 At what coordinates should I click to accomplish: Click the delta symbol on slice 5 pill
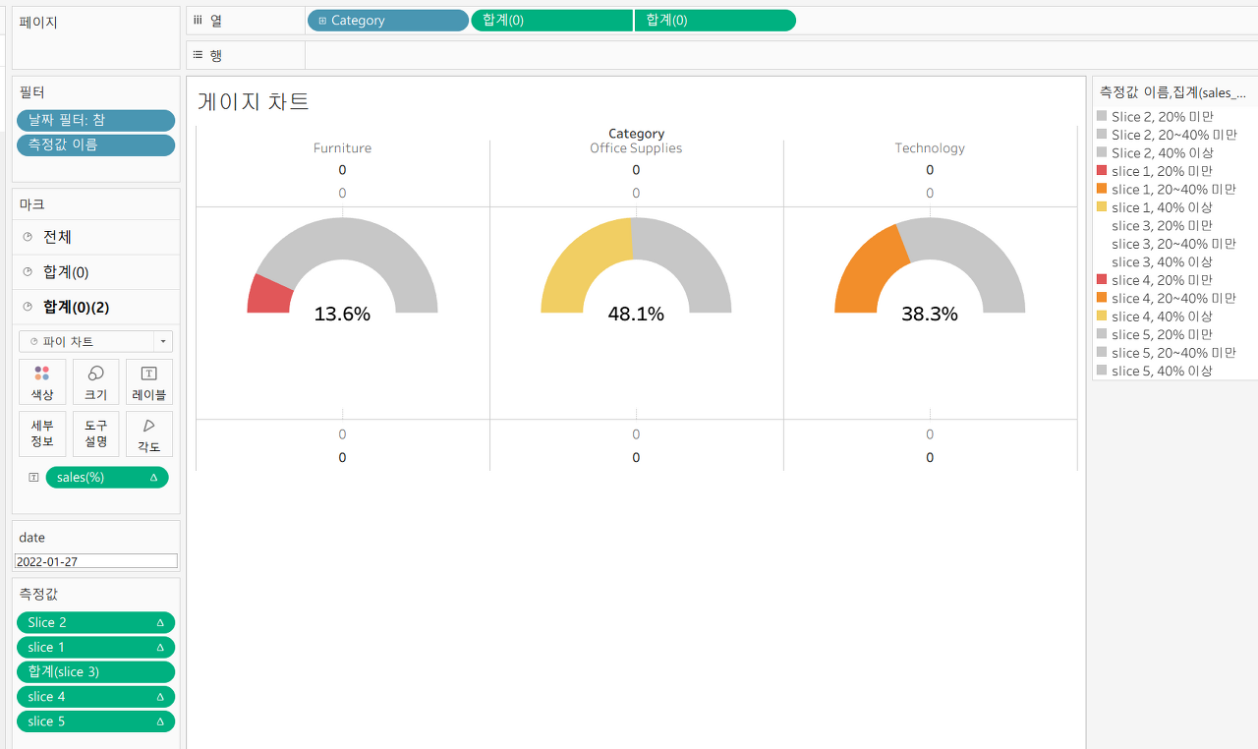[x=160, y=720]
